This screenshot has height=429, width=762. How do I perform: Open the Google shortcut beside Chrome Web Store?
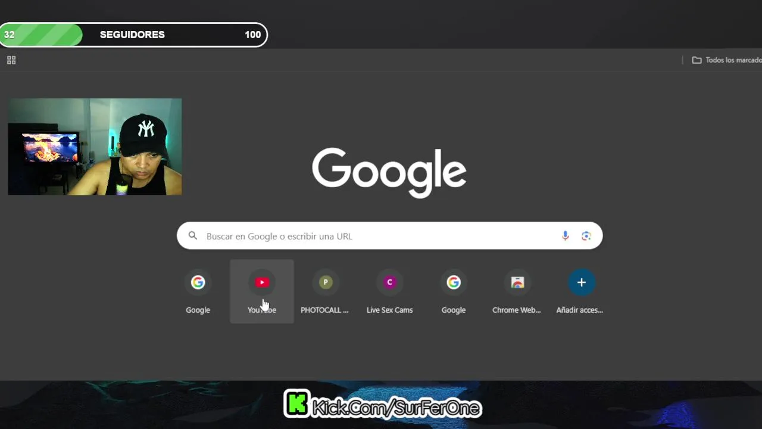[x=454, y=291]
